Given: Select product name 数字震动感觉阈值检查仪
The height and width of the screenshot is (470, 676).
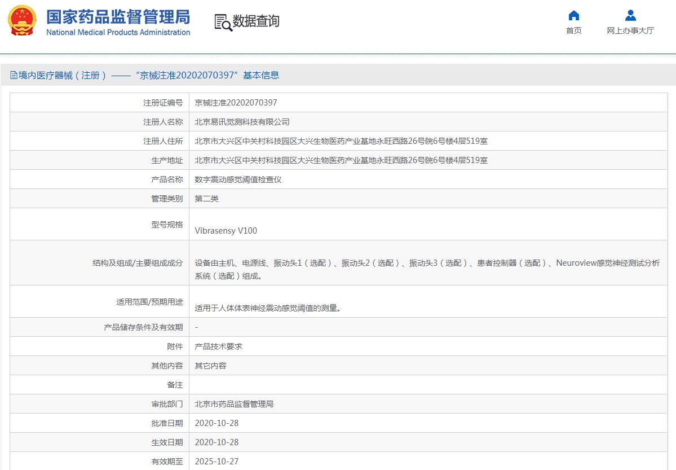Looking at the screenshot, I should (238, 179).
